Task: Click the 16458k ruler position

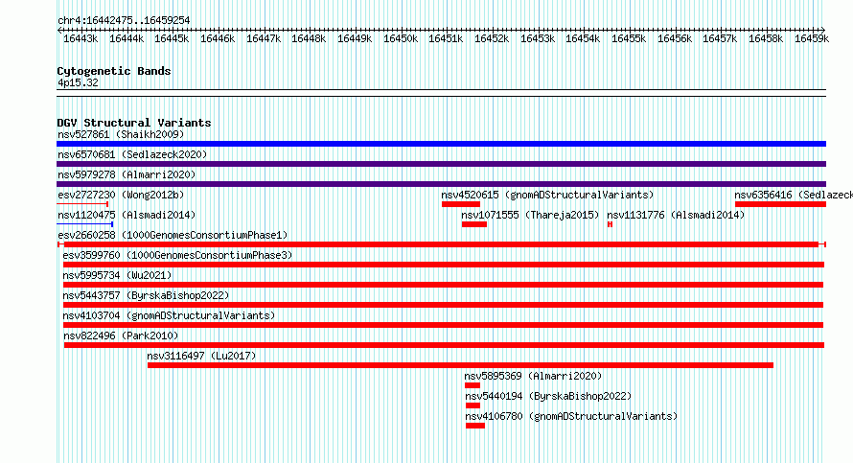Action: point(766,38)
